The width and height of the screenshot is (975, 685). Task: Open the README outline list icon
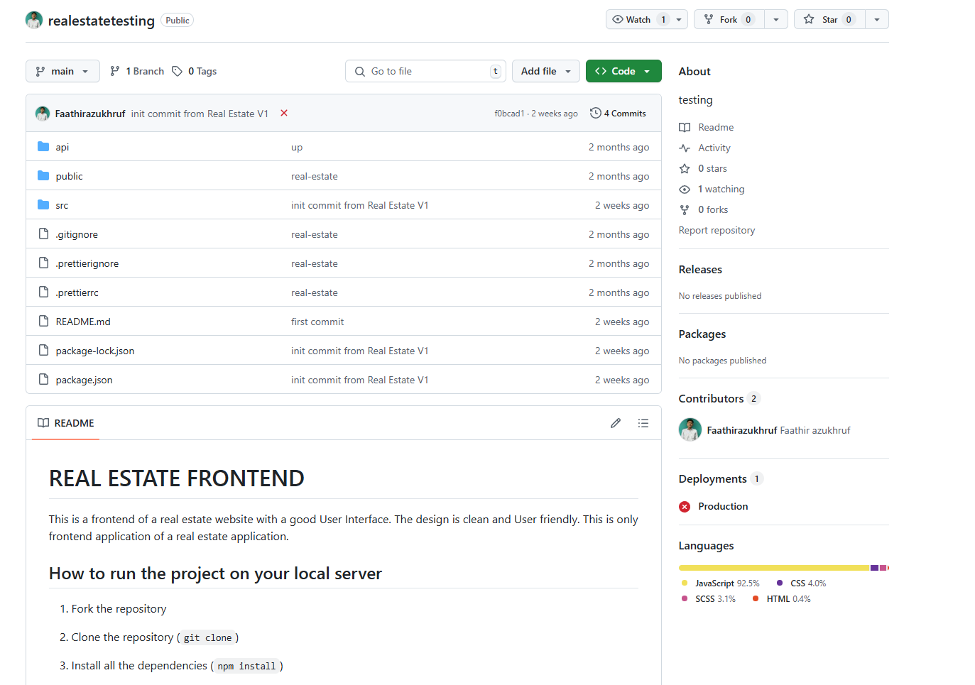click(x=643, y=423)
